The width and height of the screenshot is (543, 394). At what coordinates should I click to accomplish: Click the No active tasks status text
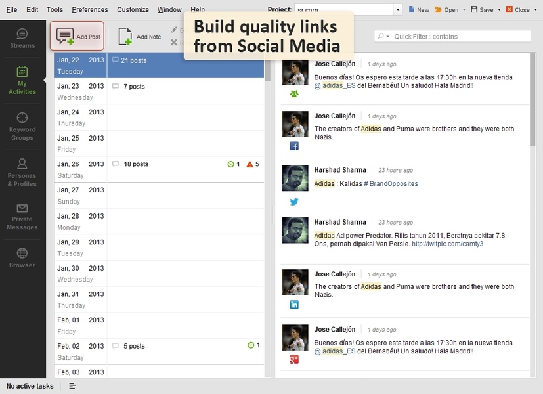[x=30, y=386]
